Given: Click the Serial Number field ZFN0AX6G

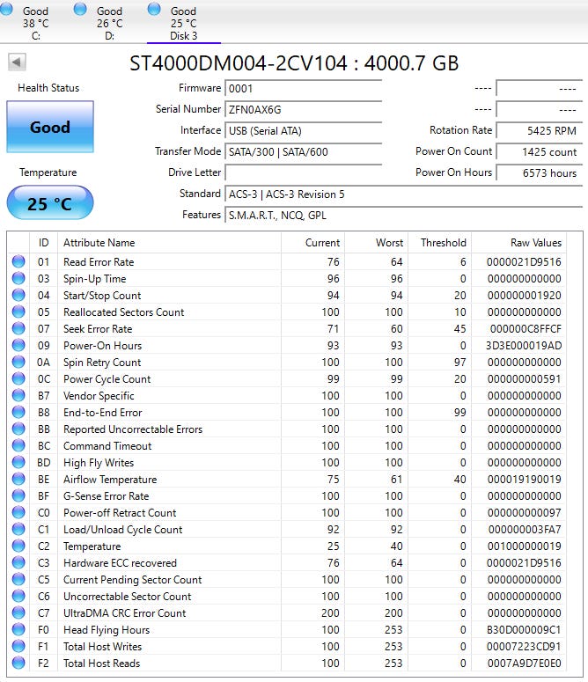Looking at the screenshot, I should tap(303, 110).
